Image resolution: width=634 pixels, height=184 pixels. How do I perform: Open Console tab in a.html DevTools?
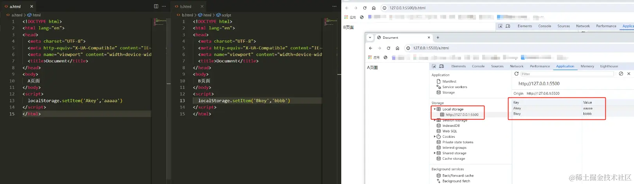pos(478,66)
